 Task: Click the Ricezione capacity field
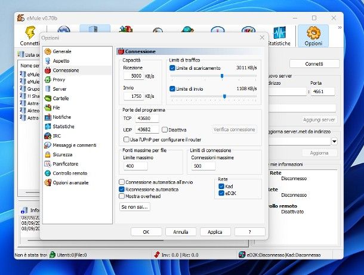tap(134, 76)
